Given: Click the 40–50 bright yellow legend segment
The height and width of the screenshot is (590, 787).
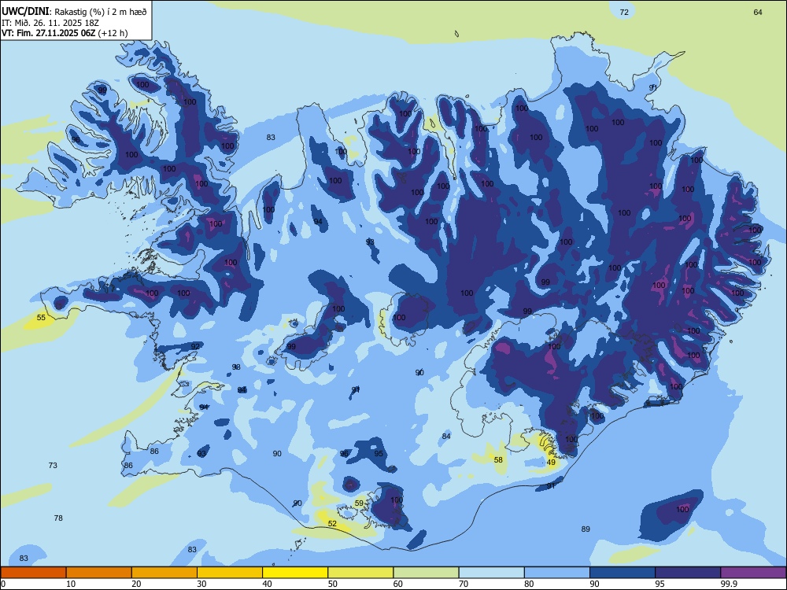Looking at the screenshot, I should [x=295, y=573].
